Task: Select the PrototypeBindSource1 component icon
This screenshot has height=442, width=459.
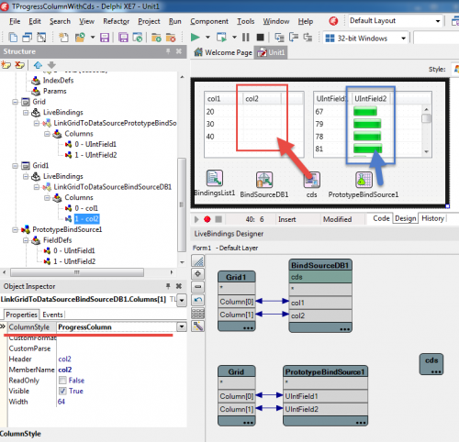Action: (364, 180)
